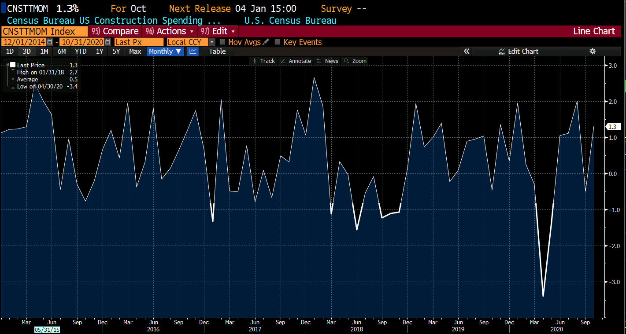Click the Local CCY currency field
Screen dimensions: 626x334
click(187, 42)
